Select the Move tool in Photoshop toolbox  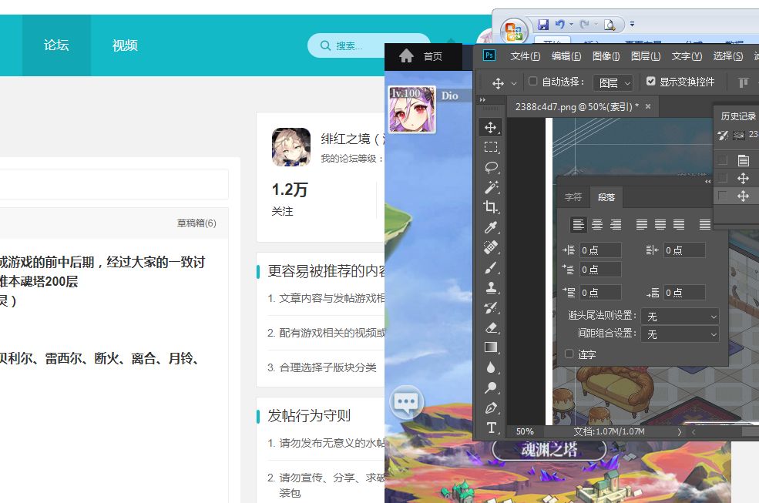tap(490, 127)
